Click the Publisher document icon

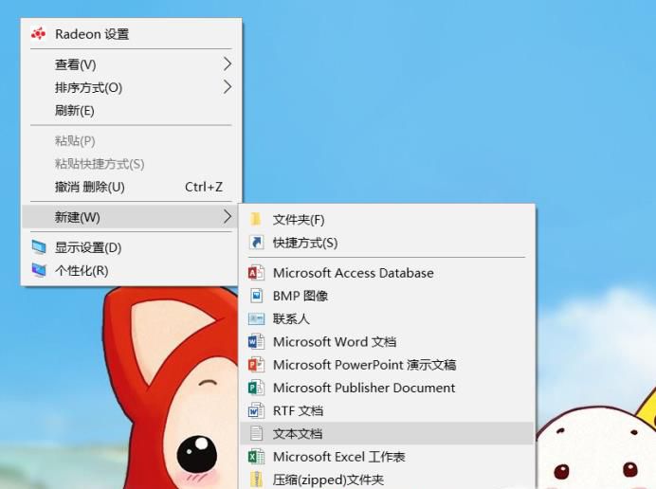point(256,388)
